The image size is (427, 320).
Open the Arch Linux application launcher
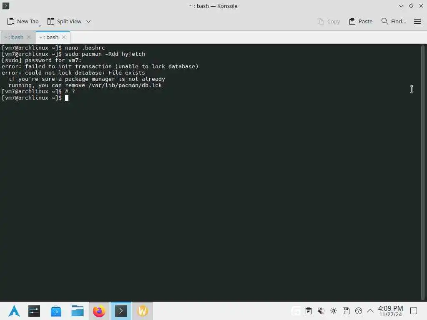(14, 311)
